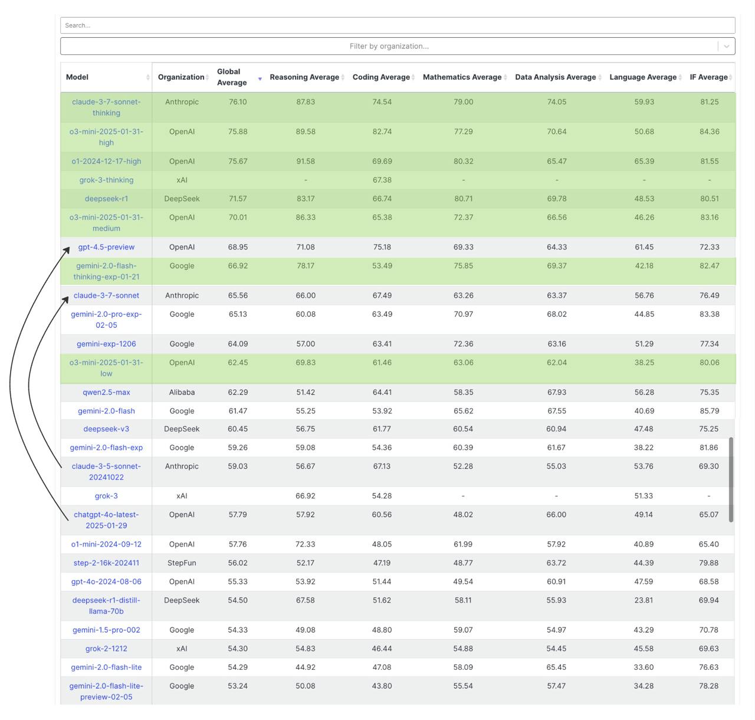Open gemini-exp-1206 model link
Screen dimensions: 755x720
coord(106,344)
